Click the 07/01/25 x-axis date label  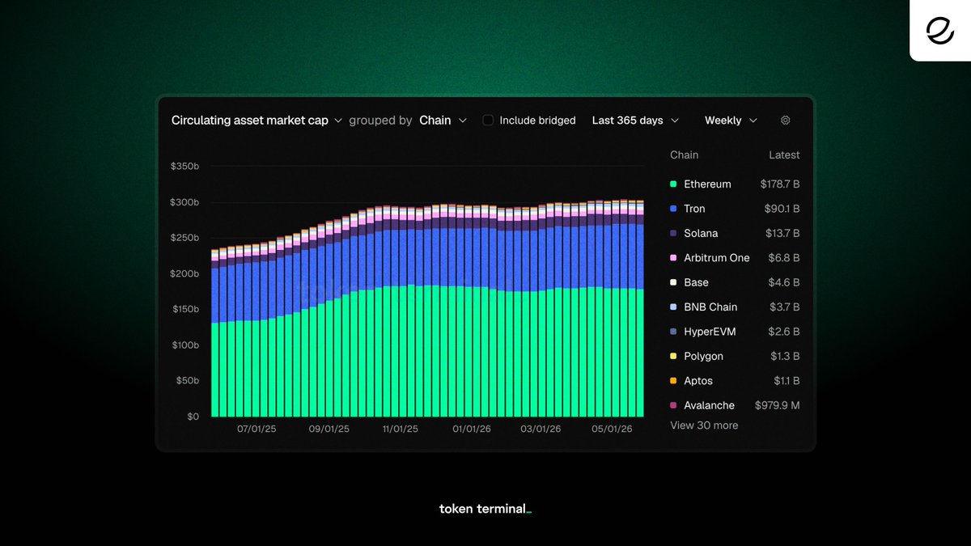(x=257, y=429)
